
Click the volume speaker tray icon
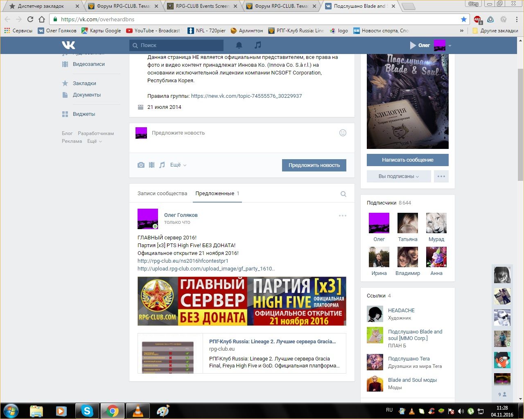tap(461, 411)
